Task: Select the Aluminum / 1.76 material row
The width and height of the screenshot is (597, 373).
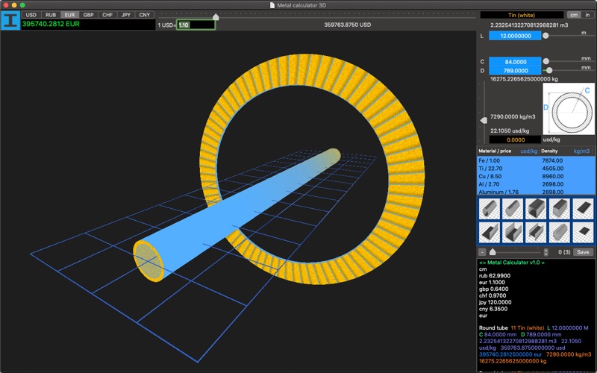Action: pyautogui.click(x=535, y=192)
